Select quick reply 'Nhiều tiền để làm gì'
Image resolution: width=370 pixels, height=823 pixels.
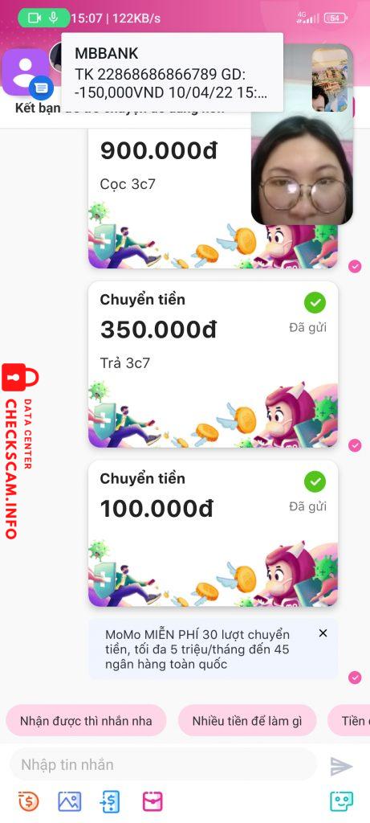(x=247, y=721)
